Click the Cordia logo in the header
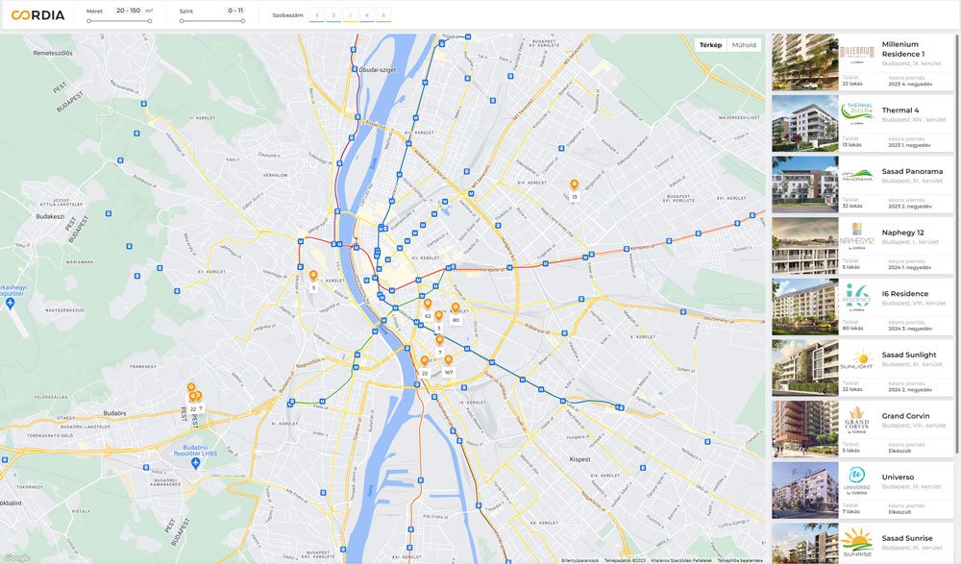 pyautogui.click(x=37, y=15)
